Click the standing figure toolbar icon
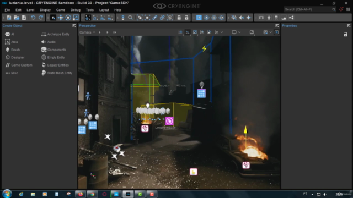 [x=269, y=18]
